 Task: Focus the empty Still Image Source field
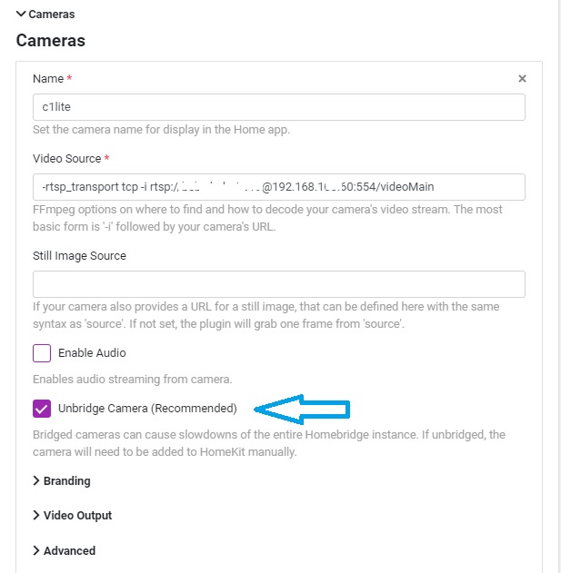pyautogui.click(x=278, y=283)
